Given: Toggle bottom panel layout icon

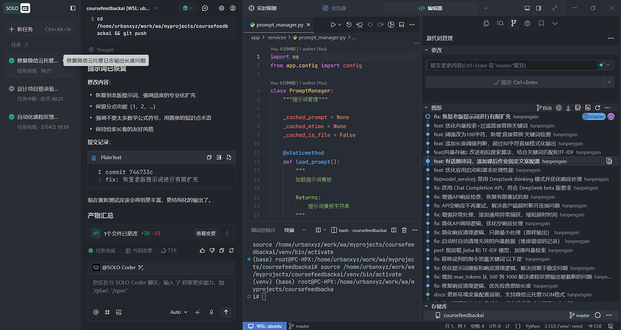Looking at the screenshot, I should tap(527, 8).
